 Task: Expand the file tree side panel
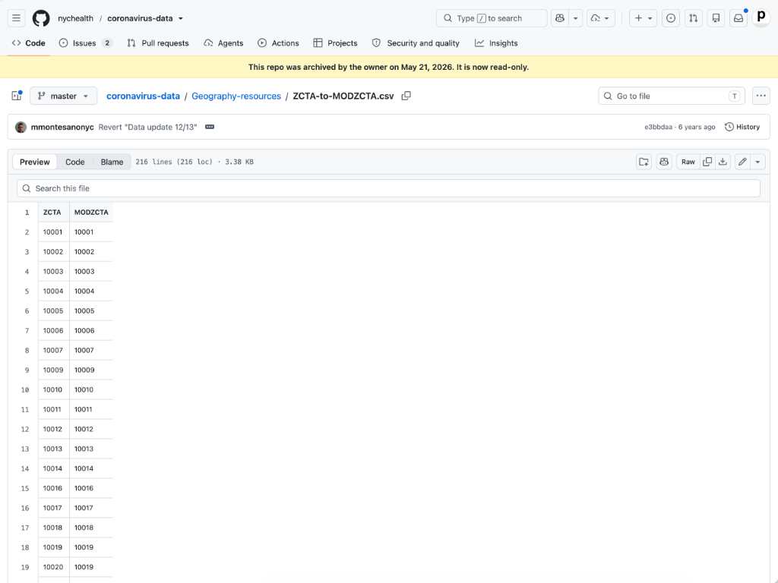tap(17, 96)
